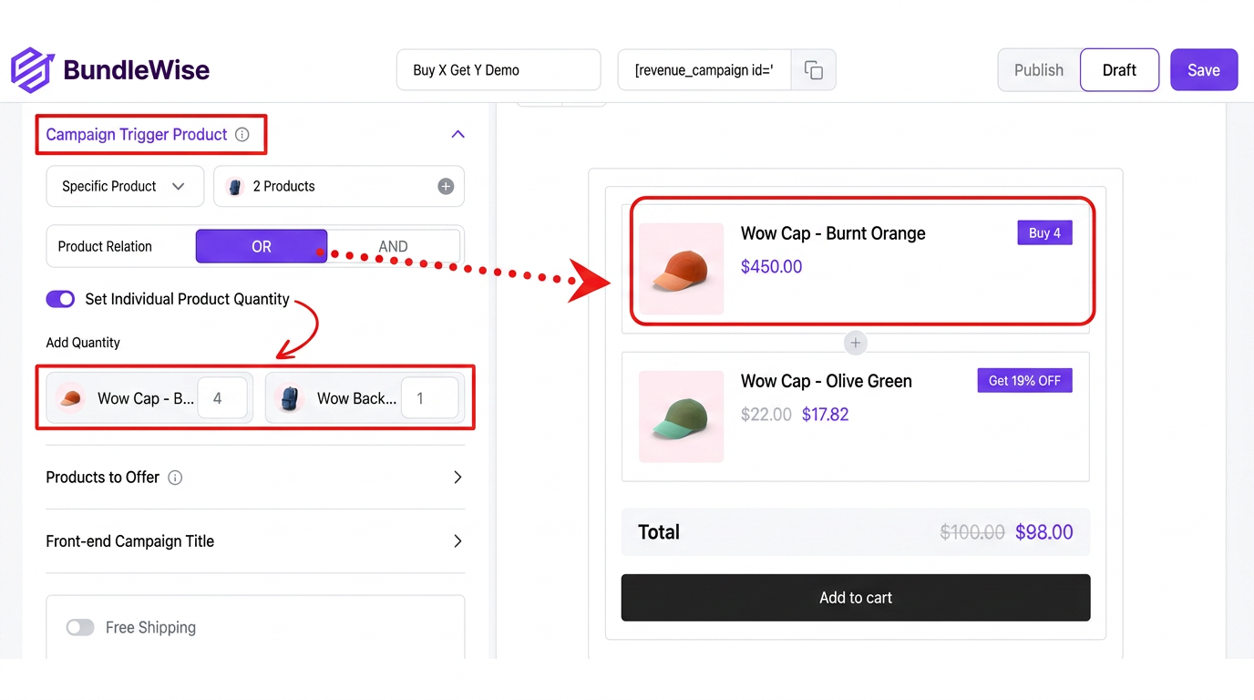Click the $450.00 price
The width and height of the screenshot is (1254, 700).
tap(772, 267)
